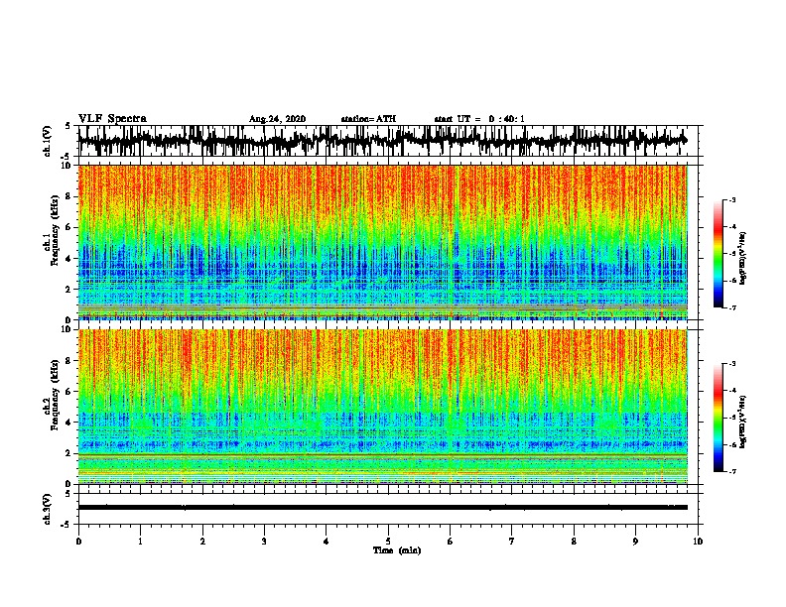The width and height of the screenshot is (786, 607).
Task: Click the "4" kHz tick on ch.1 axis
Action: pyautogui.click(x=68, y=259)
